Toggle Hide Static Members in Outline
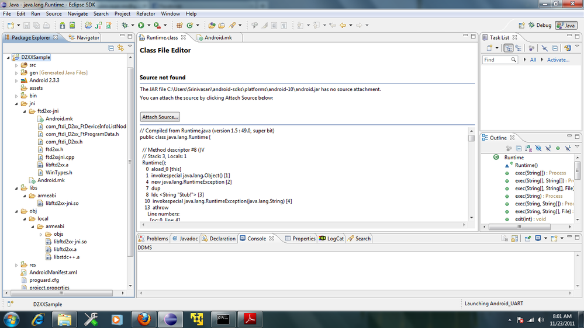 pos(548,148)
